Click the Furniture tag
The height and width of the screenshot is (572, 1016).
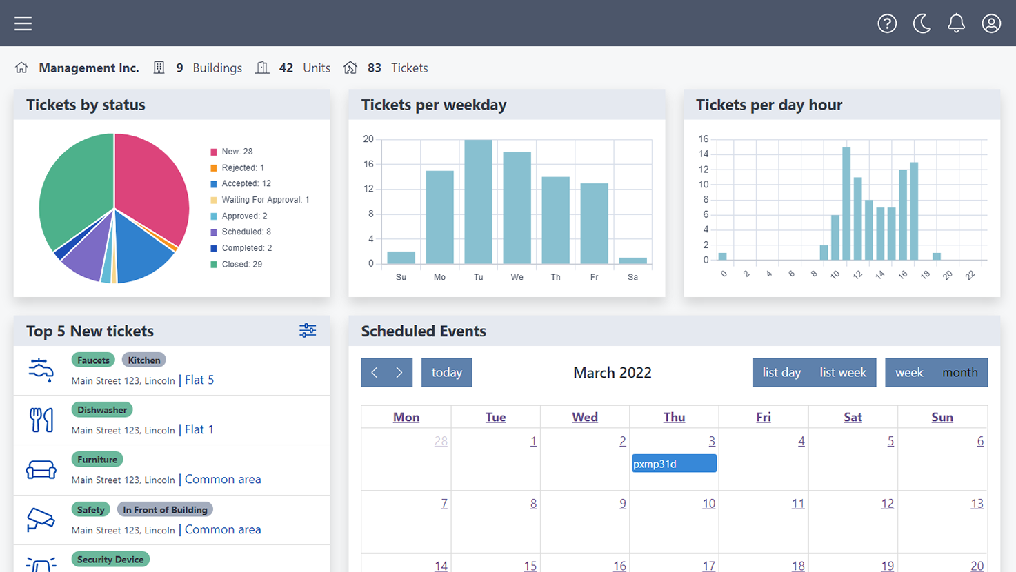(97, 459)
